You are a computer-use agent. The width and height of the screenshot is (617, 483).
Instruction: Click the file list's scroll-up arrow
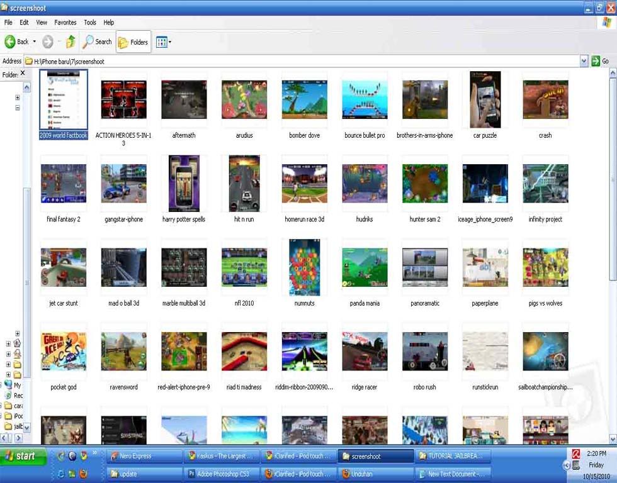pos(613,73)
